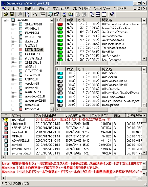This screenshot has width=148, height=187.
Task: Open the オプション(O) menu
Action: click(61, 8)
